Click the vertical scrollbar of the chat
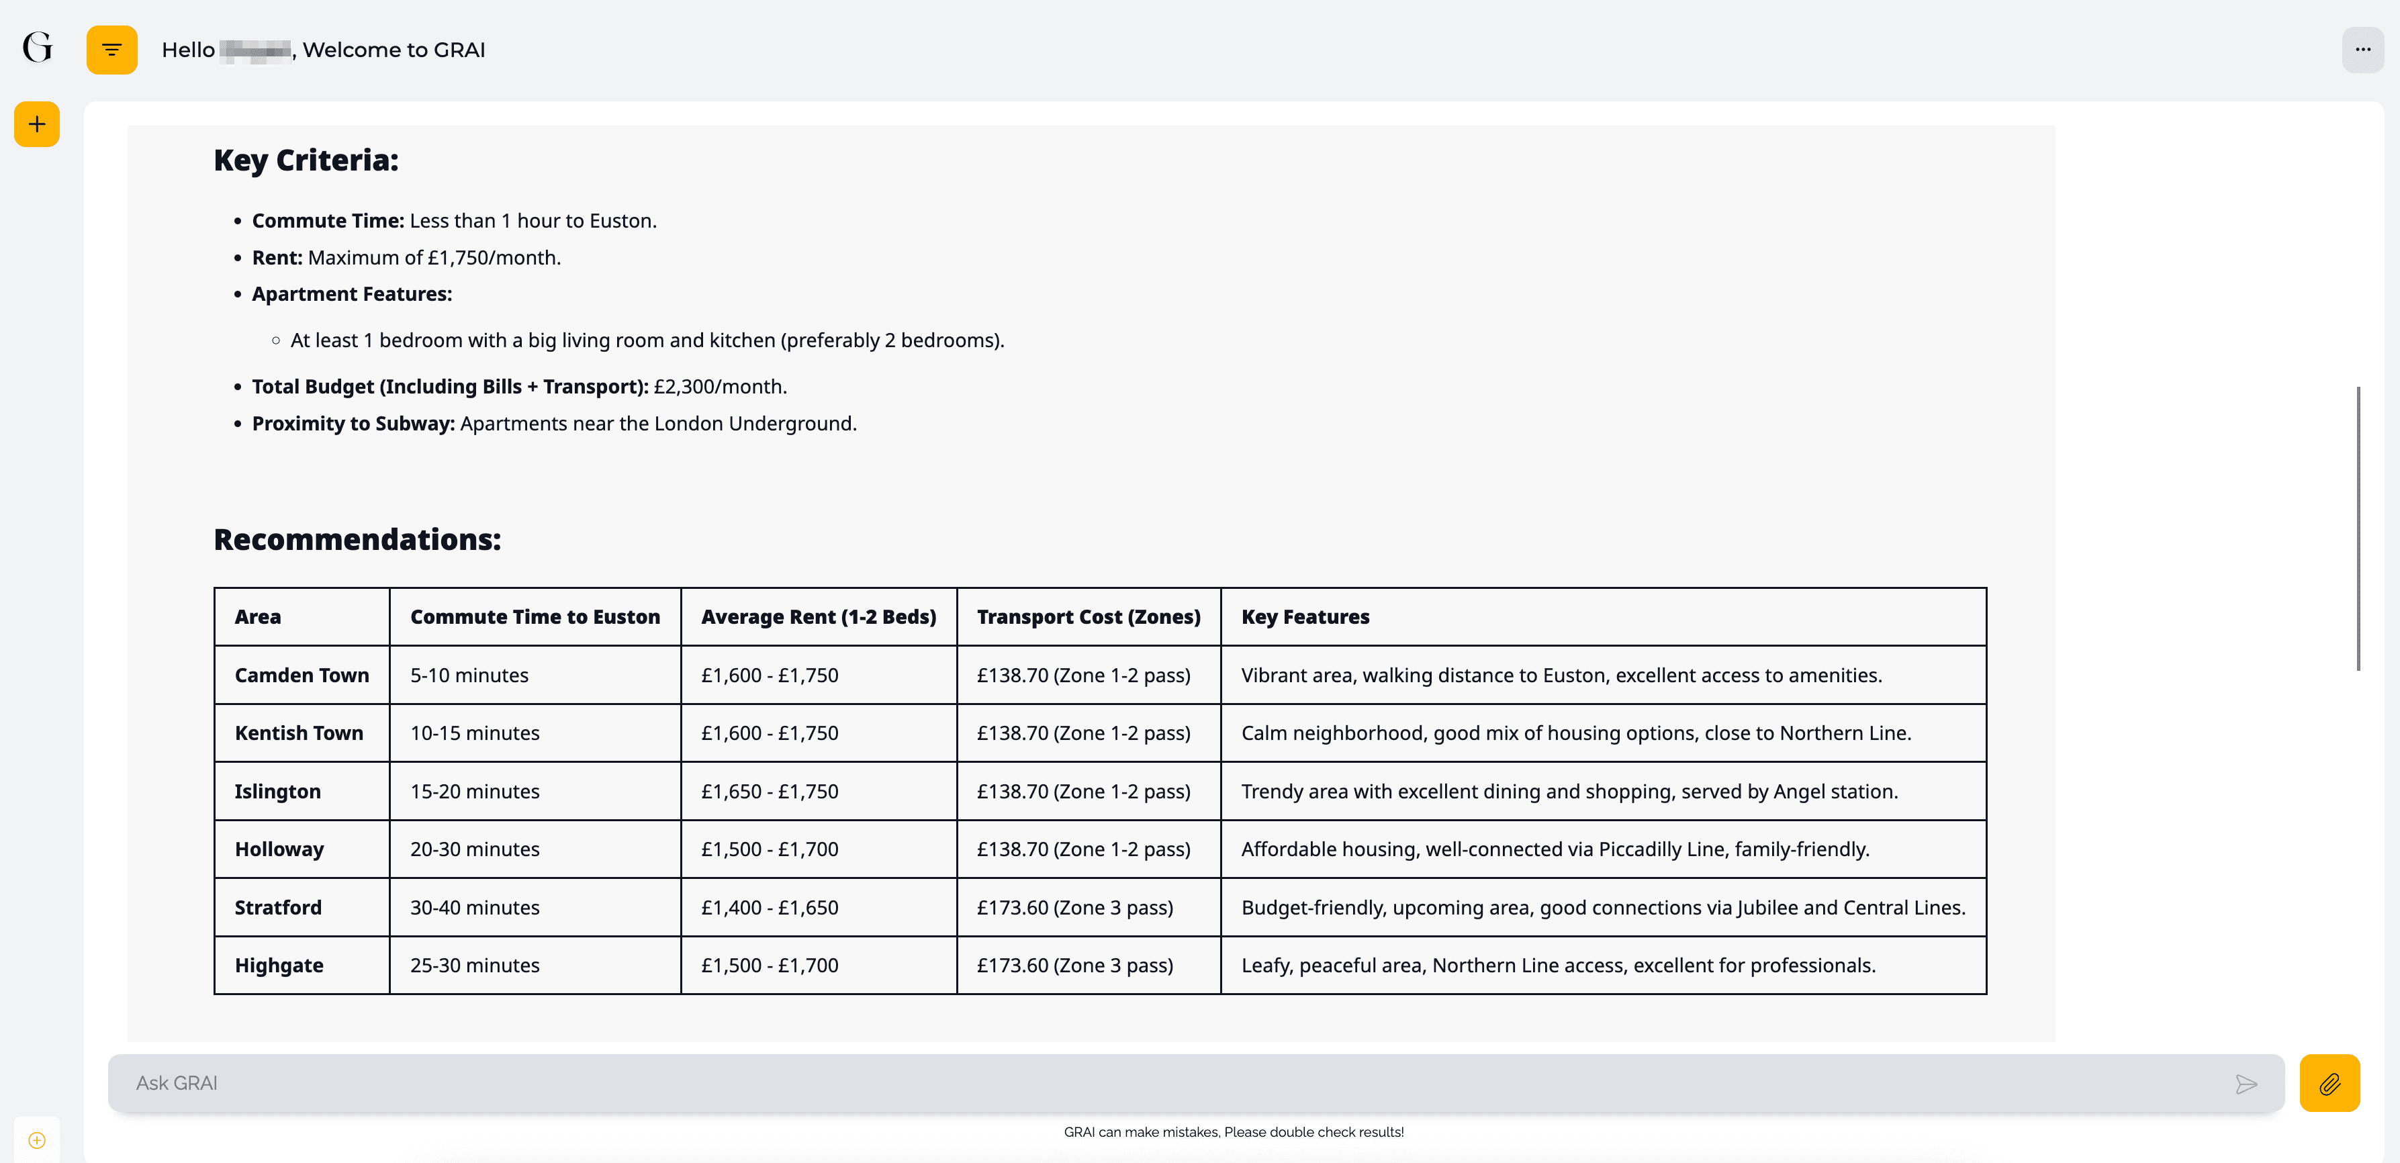2400x1163 pixels. [x=2358, y=528]
